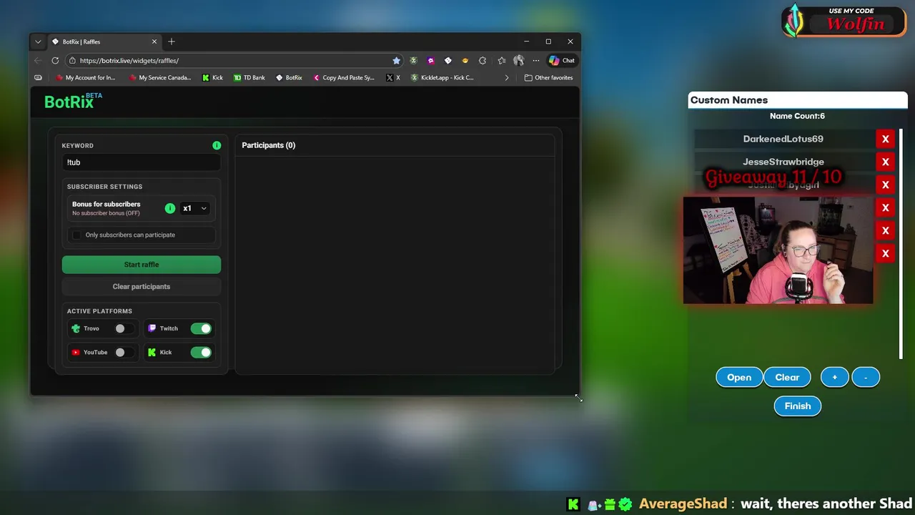Open the TD Bank bookmark
915x515 pixels.
pyautogui.click(x=249, y=77)
